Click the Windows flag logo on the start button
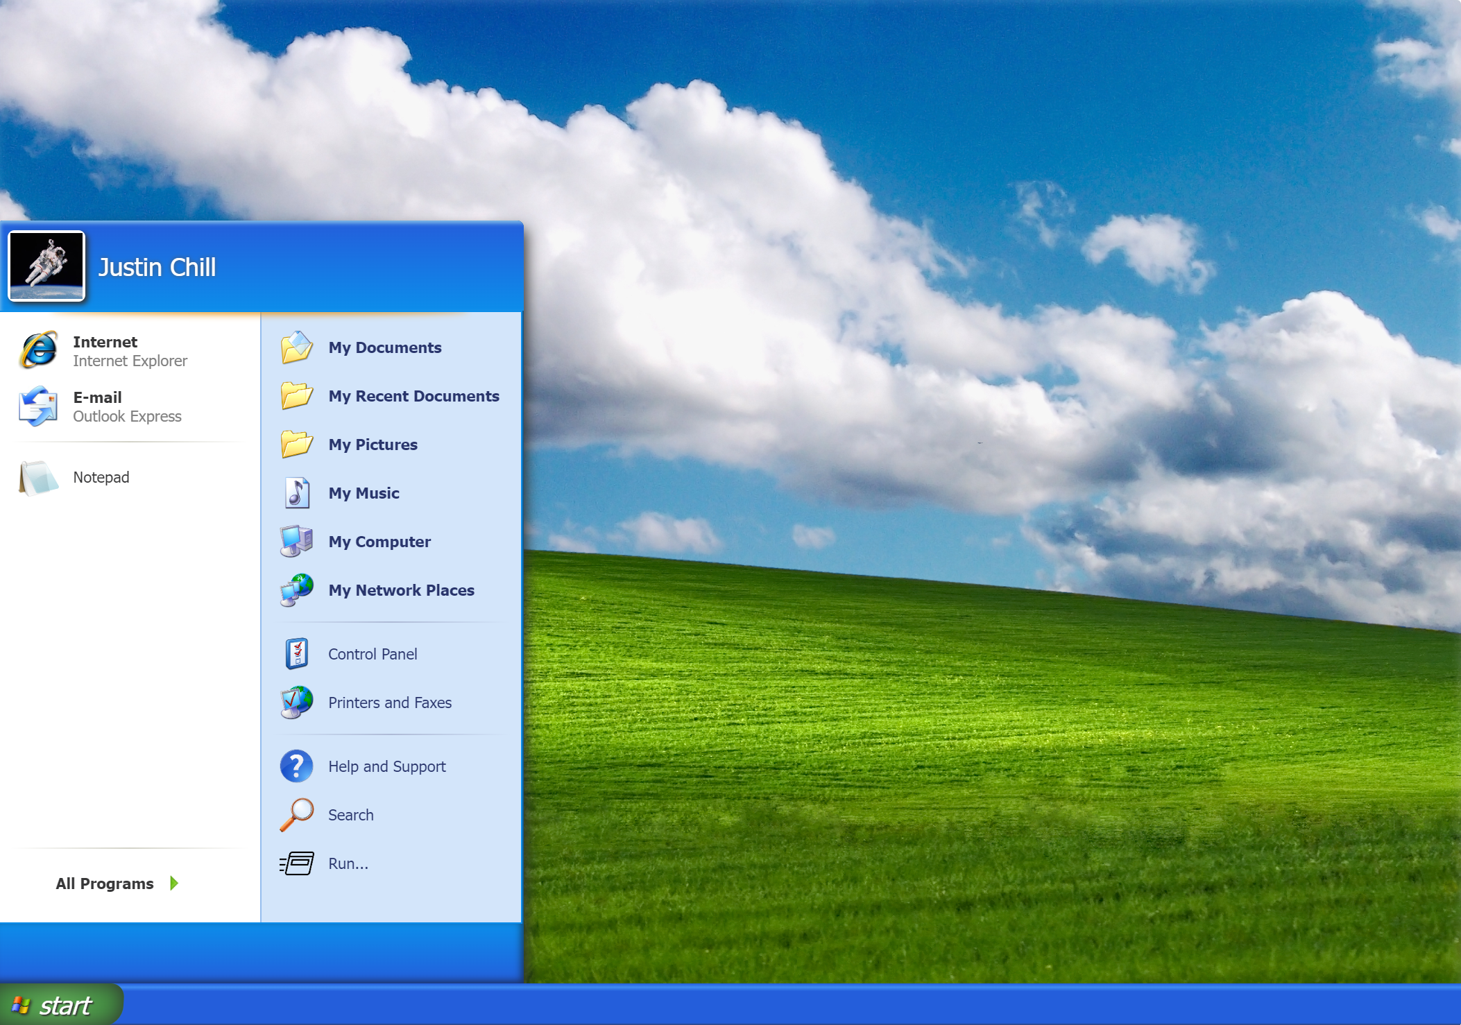This screenshot has height=1025, width=1461. point(21,1006)
